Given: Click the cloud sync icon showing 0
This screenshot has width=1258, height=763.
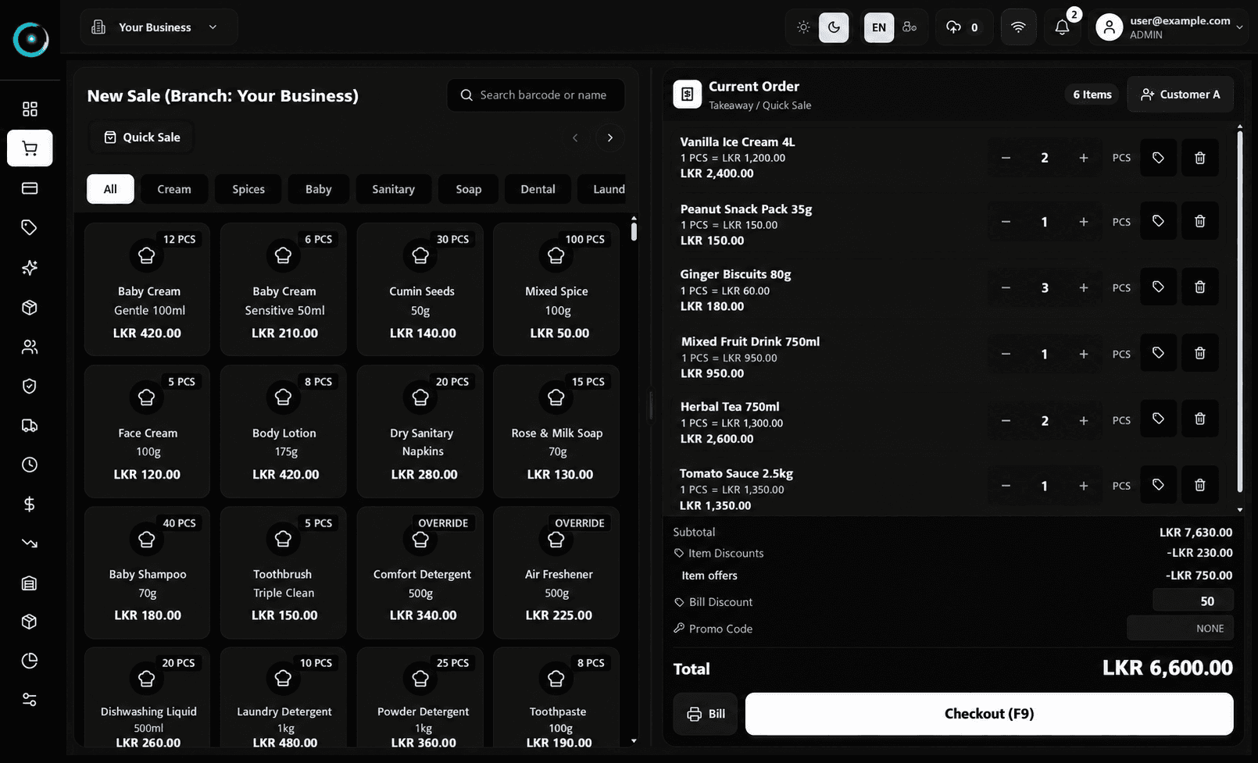Looking at the screenshot, I should tap(963, 27).
